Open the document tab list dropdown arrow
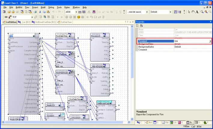This screenshot has height=129, width=213. 130,22
